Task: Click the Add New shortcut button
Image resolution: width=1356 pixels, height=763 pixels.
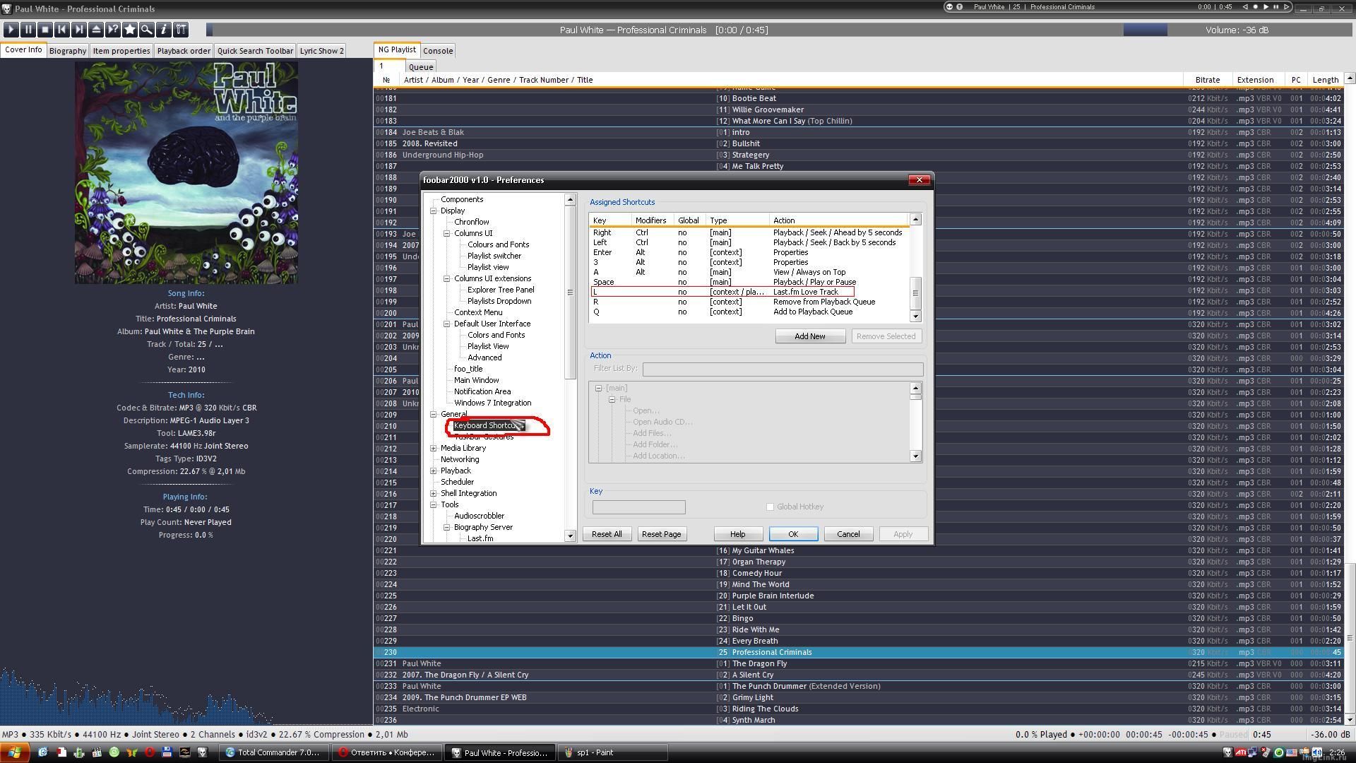Action: (809, 336)
